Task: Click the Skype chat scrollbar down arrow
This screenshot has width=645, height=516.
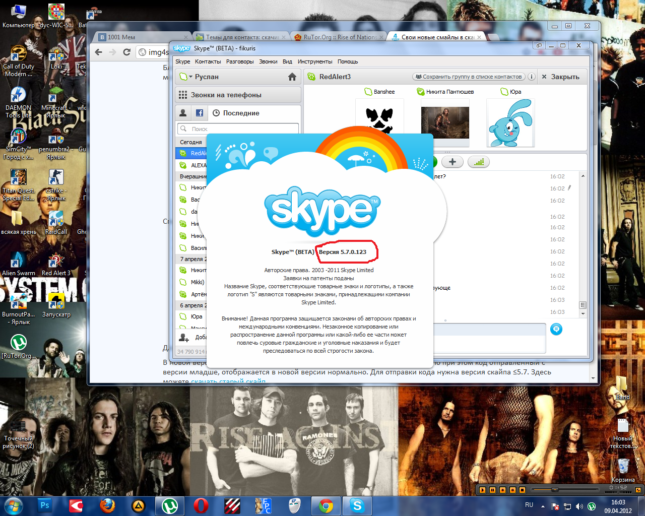Action: (x=583, y=313)
